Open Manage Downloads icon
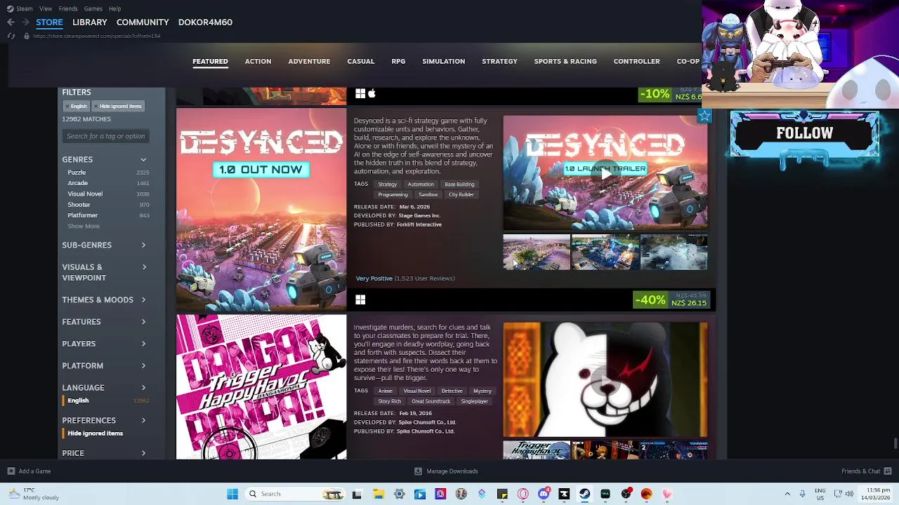The width and height of the screenshot is (899, 505). click(418, 471)
